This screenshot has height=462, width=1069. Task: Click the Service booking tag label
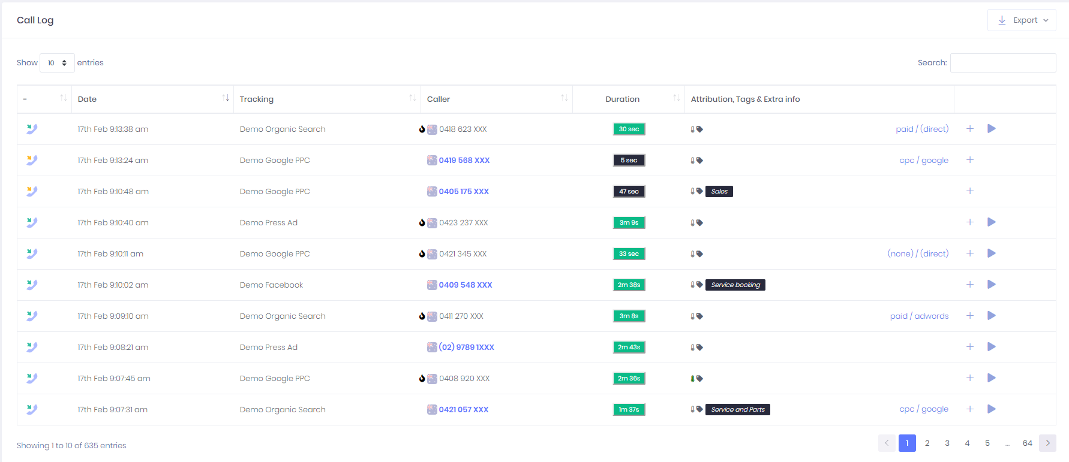coord(735,285)
